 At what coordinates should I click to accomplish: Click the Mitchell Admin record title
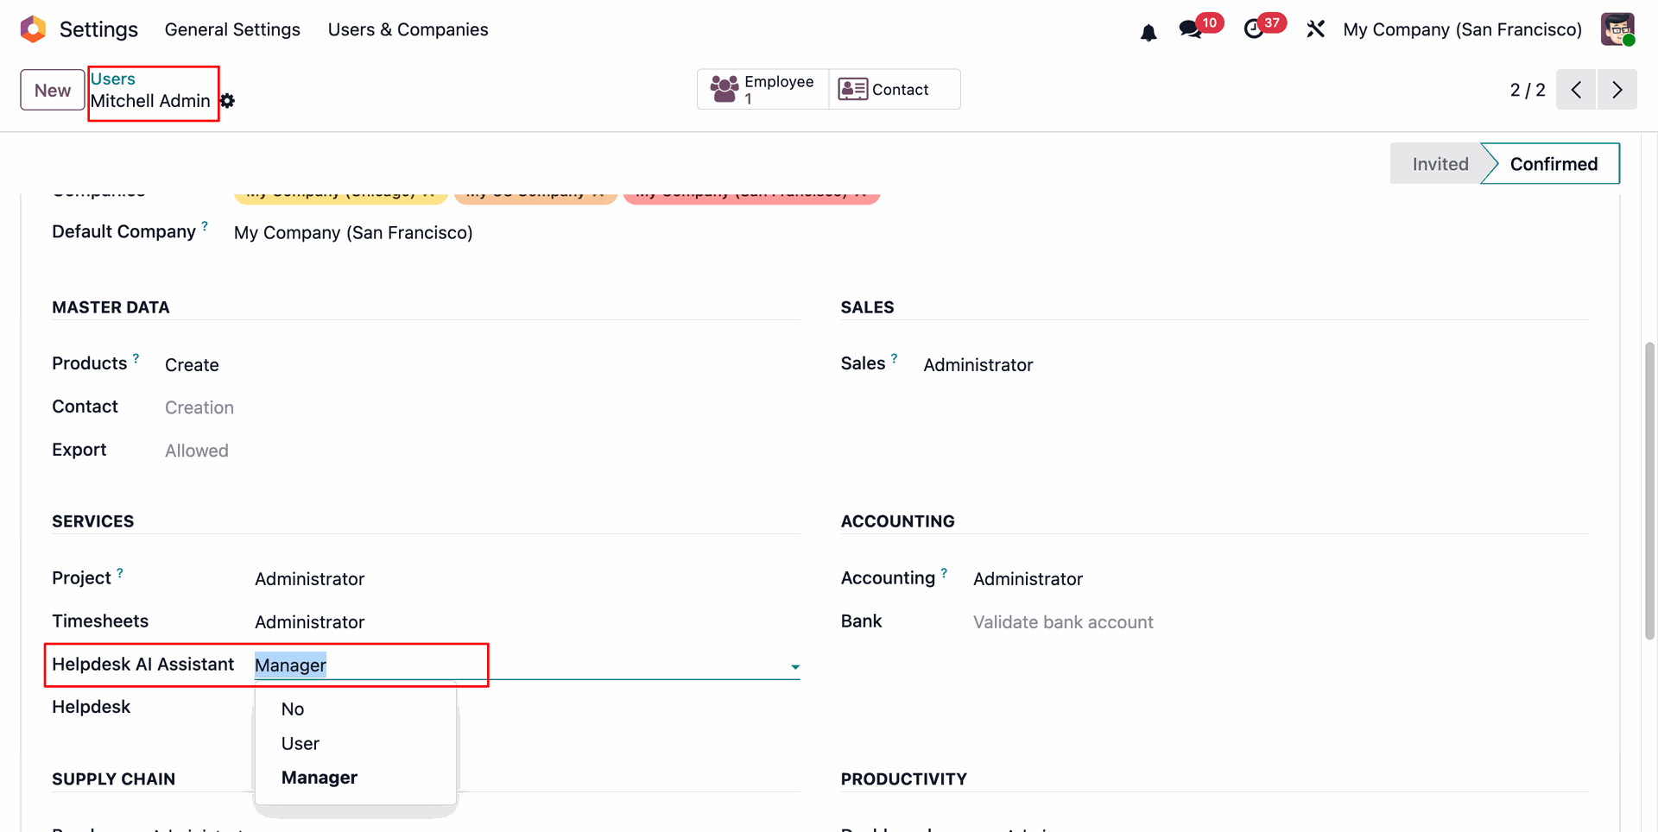coord(150,101)
